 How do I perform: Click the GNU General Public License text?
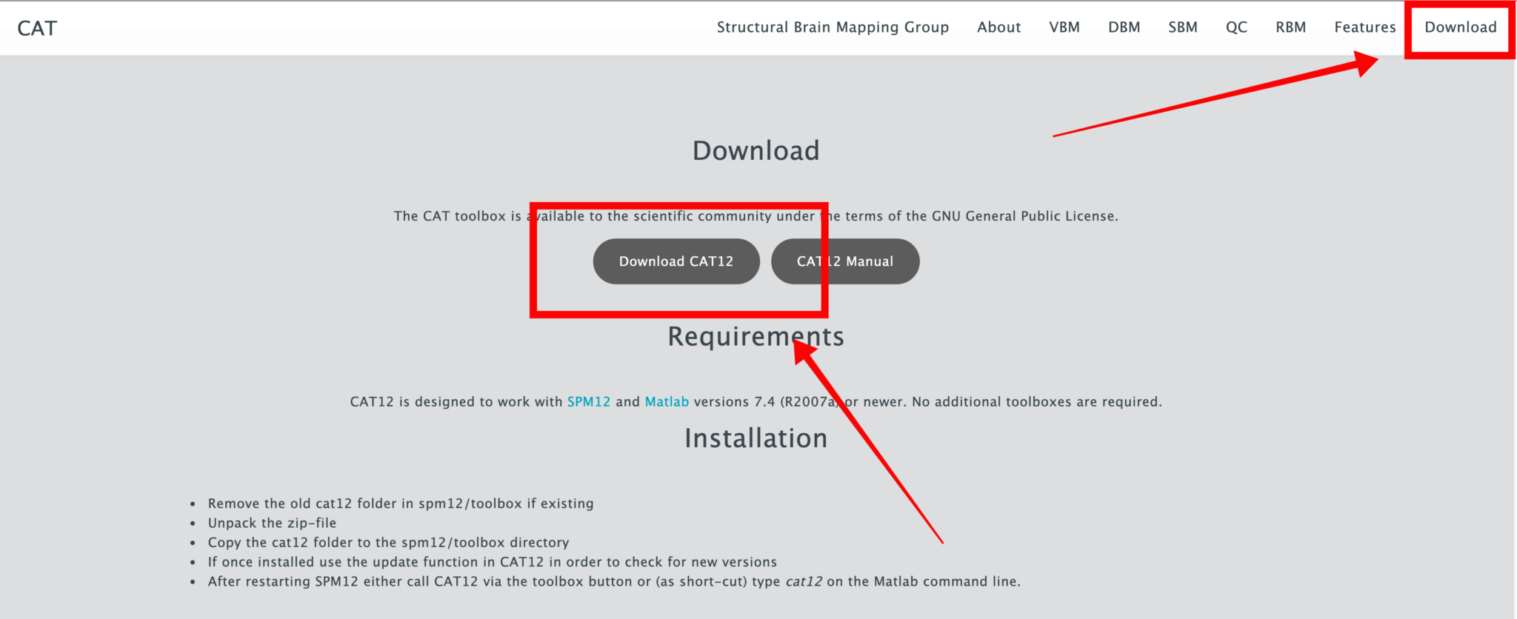pyautogui.click(x=1024, y=216)
